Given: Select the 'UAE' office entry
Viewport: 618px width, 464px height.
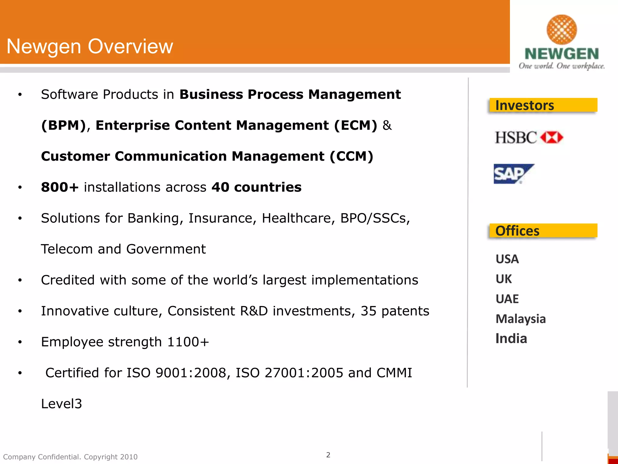Looking at the screenshot, I should click(x=507, y=299).
